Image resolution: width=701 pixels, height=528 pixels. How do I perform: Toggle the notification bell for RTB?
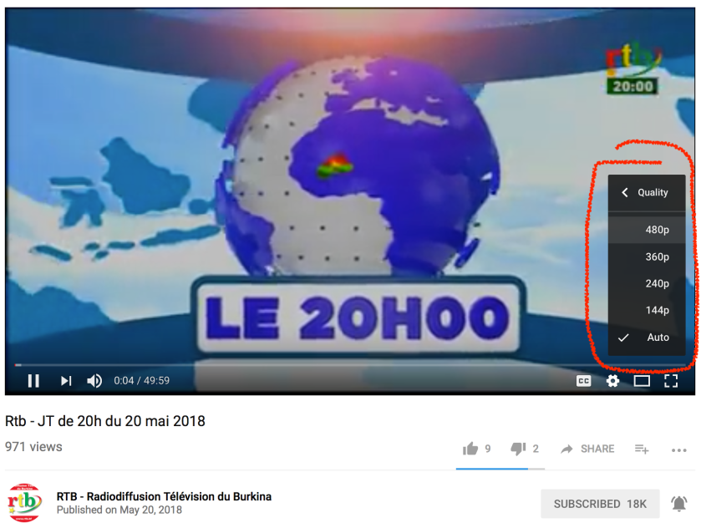(678, 504)
